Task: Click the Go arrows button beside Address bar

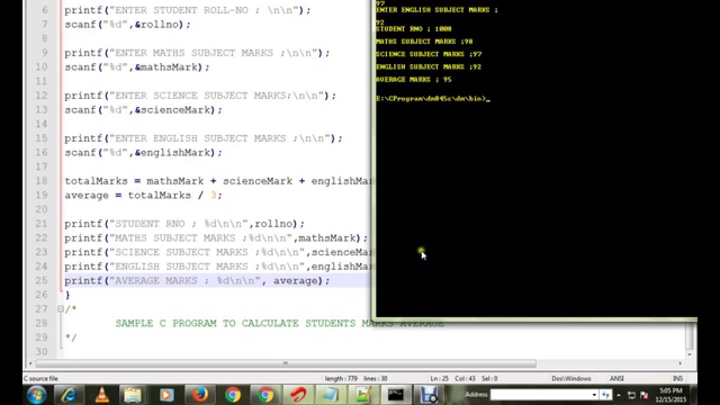Action: coord(606,395)
